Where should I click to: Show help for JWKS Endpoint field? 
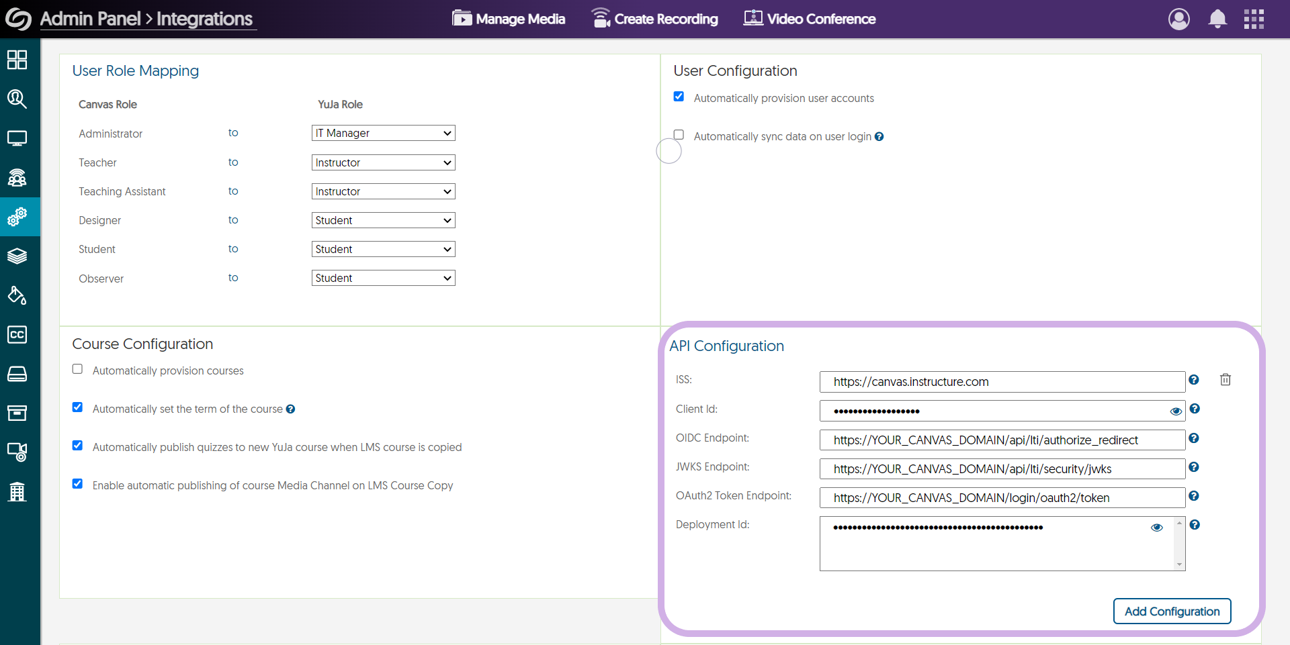pos(1194,467)
